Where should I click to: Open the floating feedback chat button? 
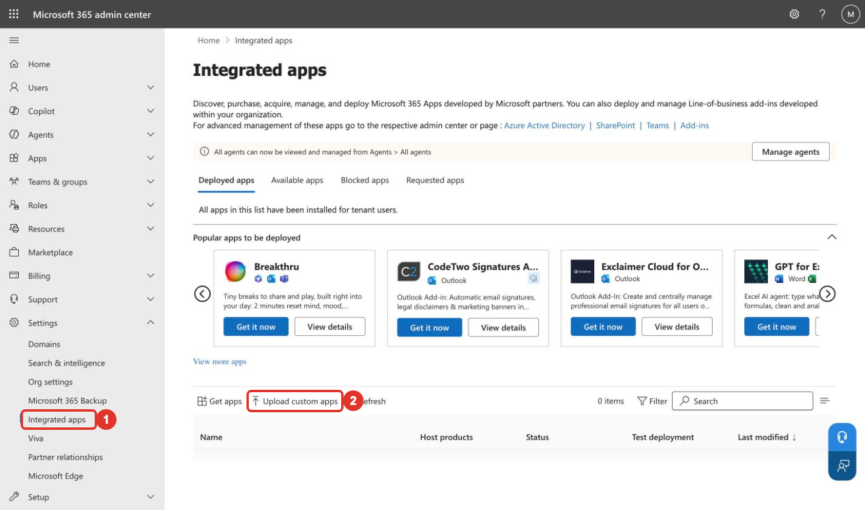[842, 466]
